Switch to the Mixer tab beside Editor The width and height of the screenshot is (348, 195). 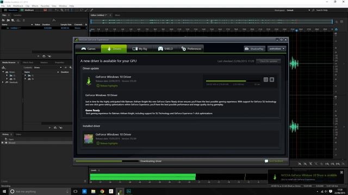(117, 15)
